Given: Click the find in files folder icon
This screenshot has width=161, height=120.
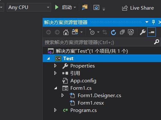Looking at the screenshot, I should coord(85,7).
